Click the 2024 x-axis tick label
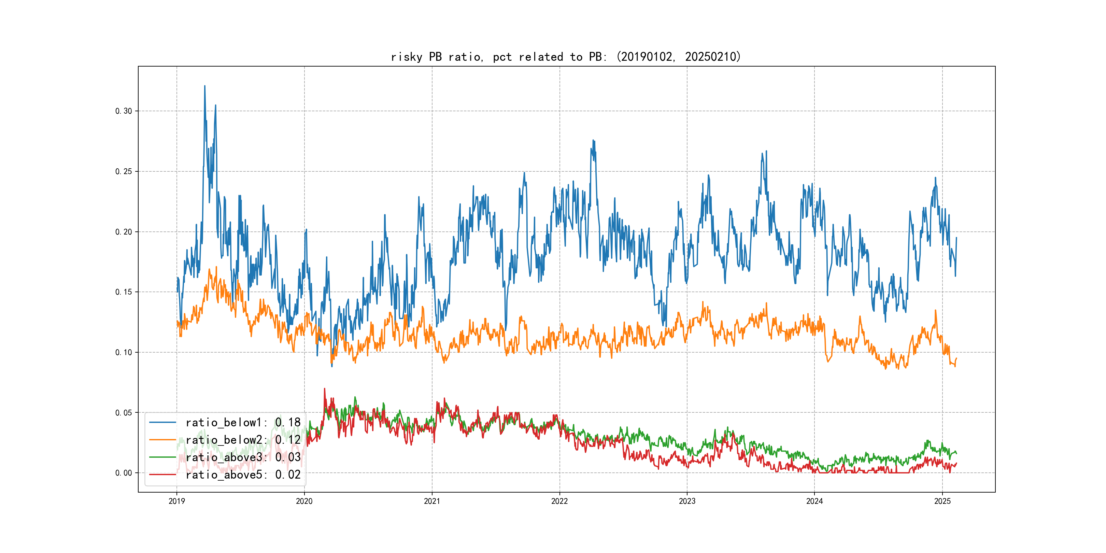1106x553 pixels. [814, 501]
